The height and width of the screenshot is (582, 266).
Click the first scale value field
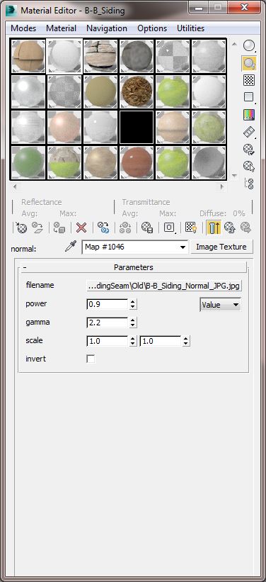tap(108, 341)
